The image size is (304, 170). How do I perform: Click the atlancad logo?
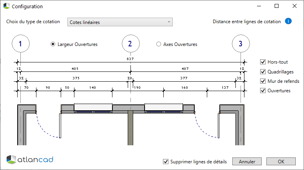tap(30, 159)
